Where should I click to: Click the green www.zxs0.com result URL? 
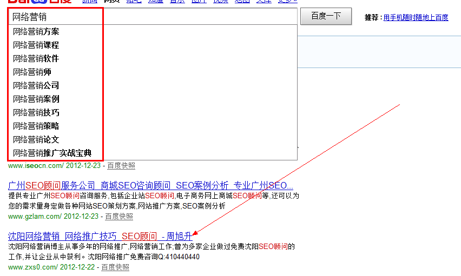[x=32, y=267]
